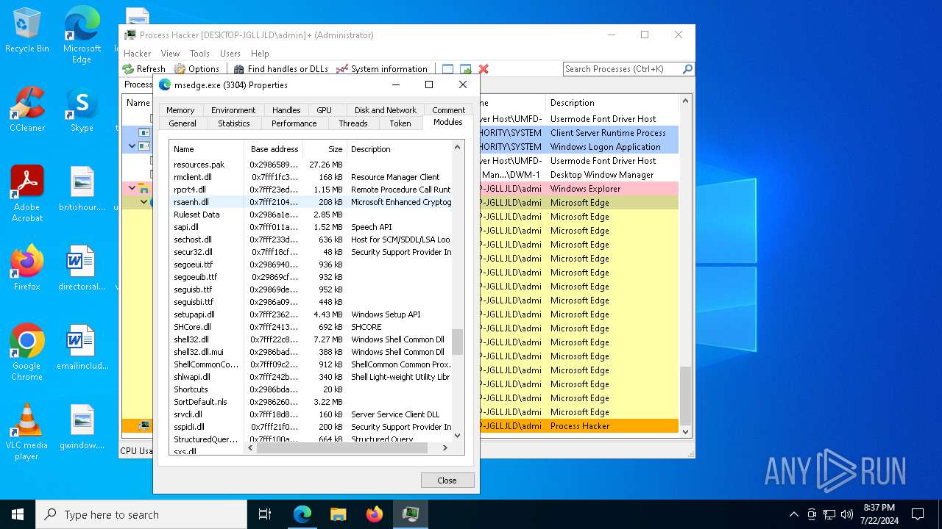Click the find window and thread icon

[x=465, y=69]
